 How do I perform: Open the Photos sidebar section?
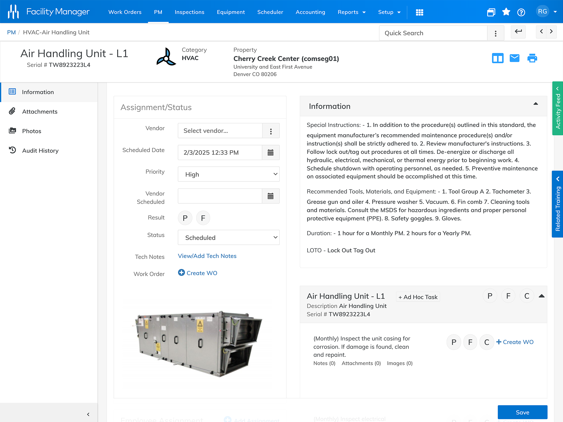pyautogui.click(x=32, y=131)
